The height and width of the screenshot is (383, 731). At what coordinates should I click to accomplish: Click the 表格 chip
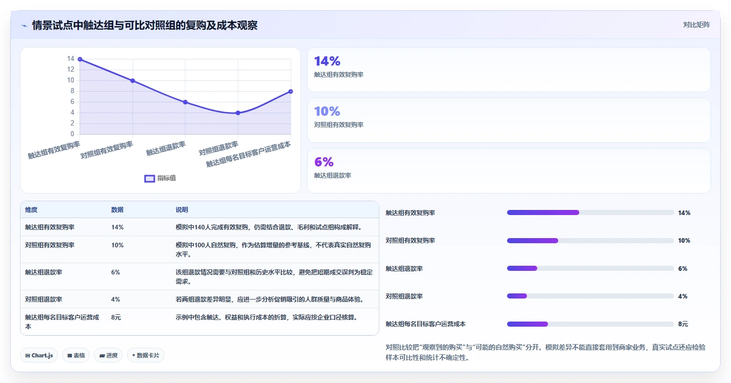[x=76, y=355]
